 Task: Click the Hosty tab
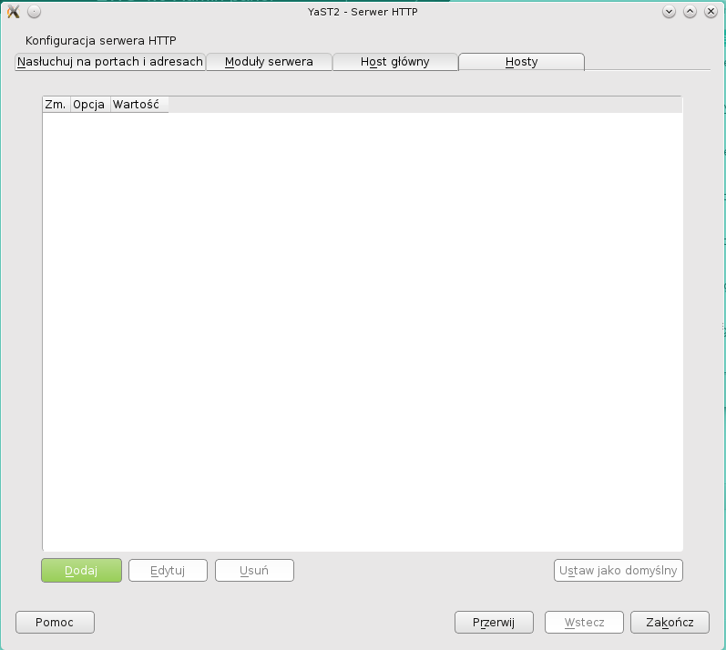521,62
